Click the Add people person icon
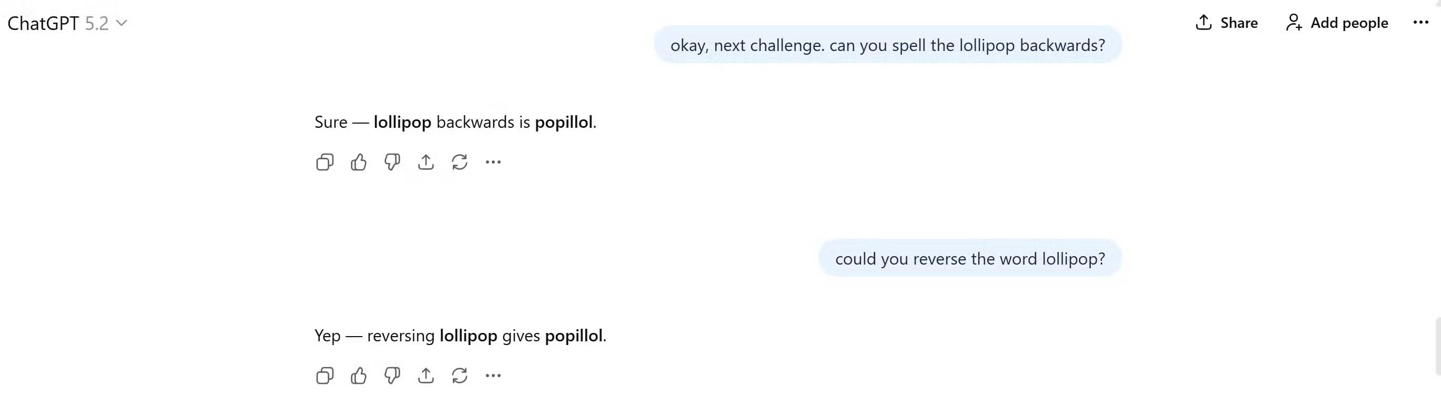Screen dimensions: 1441x415 (1294, 23)
